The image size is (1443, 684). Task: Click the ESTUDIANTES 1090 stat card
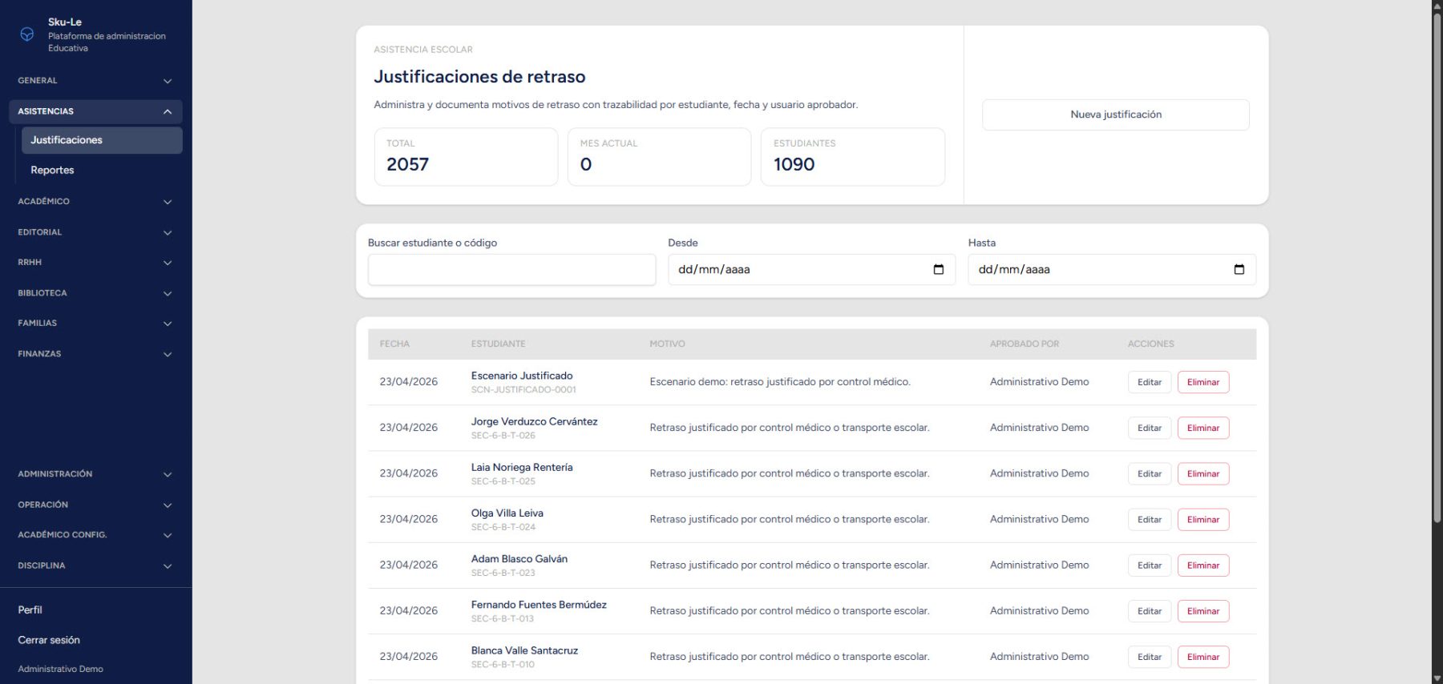pos(852,157)
